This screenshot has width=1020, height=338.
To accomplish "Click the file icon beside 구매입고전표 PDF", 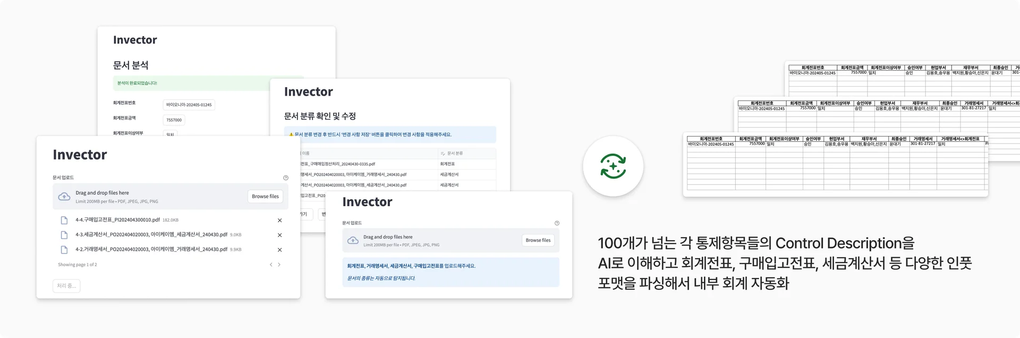I will point(63,219).
